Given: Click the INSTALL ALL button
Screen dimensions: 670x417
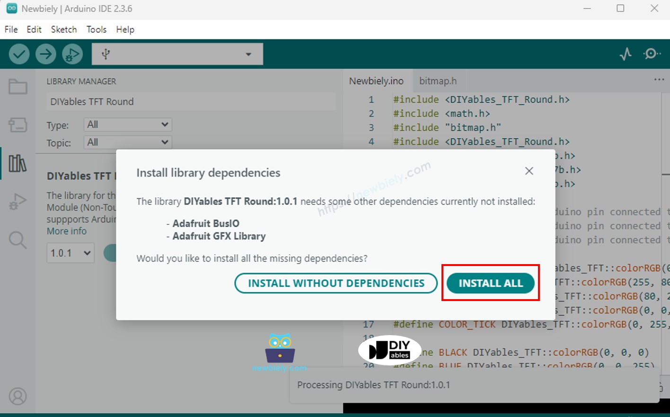Looking at the screenshot, I should tap(490, 283).
